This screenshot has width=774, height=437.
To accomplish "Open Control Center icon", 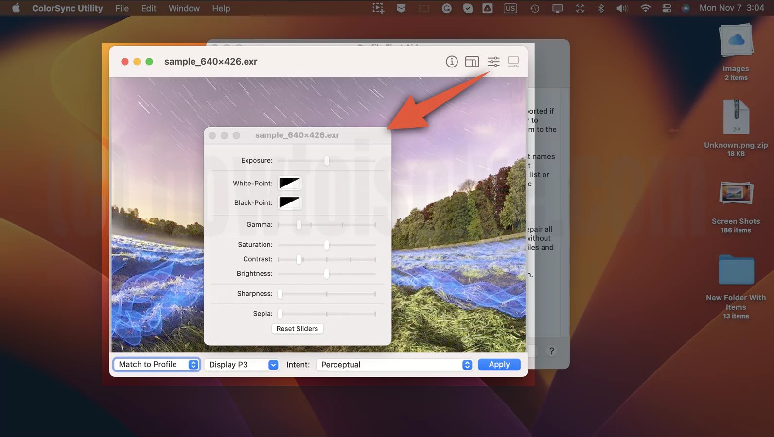I will (x=667, y=8).
